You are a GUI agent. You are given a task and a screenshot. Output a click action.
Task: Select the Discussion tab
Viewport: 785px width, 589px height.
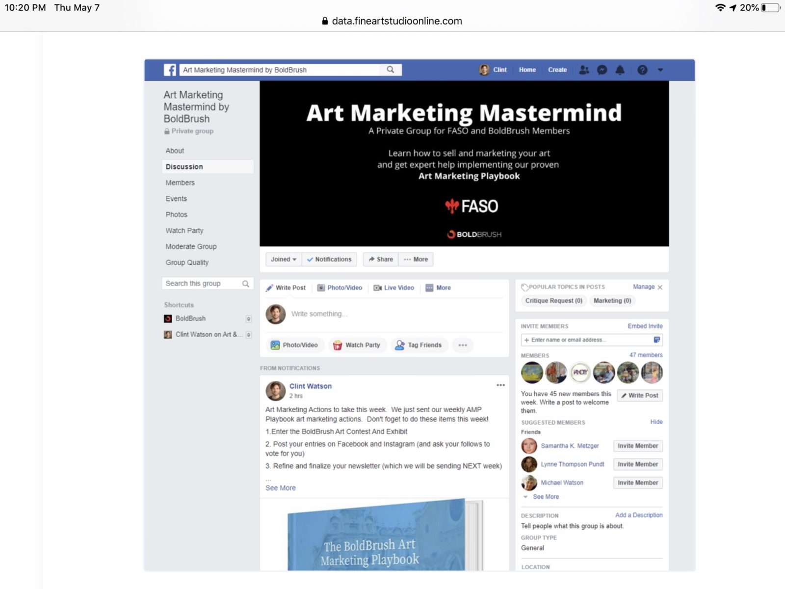click(x=208, y=166)
